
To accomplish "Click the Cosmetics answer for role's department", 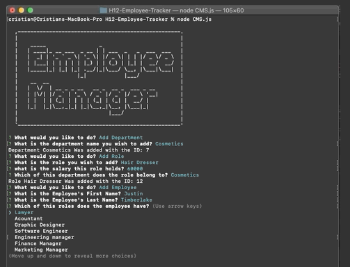I will [185, 175].
